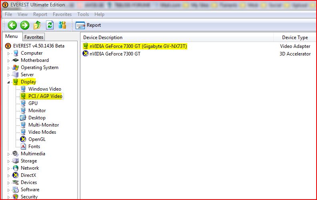Click the Motherboard chip icon

16,60
